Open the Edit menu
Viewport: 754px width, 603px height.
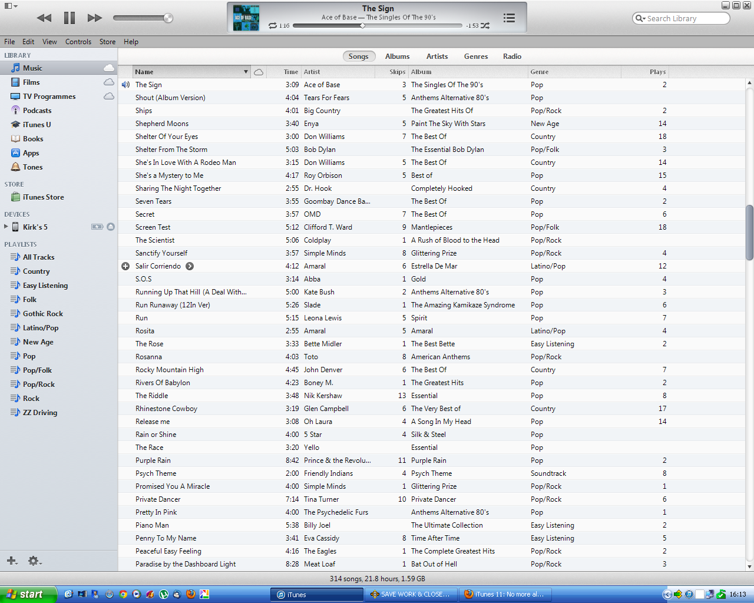coord(28,42)
